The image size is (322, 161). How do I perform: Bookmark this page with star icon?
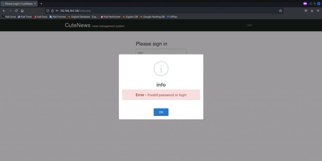pos(280,11)
